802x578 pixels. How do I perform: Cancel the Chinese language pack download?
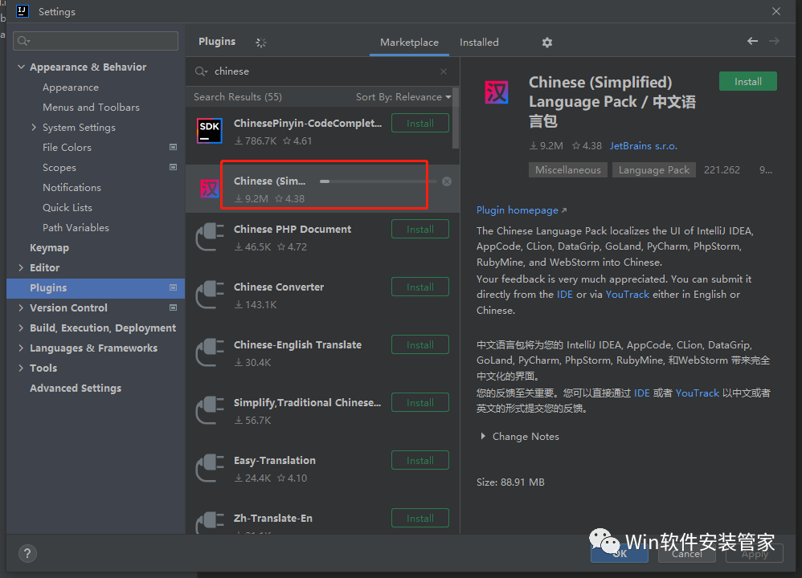tap(447, 181)
